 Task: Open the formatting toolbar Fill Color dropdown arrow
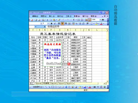pyautogui.click(x=99, y=24)
